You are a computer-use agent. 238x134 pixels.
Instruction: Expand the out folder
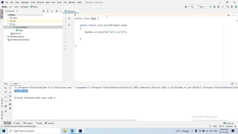[8, 21]
